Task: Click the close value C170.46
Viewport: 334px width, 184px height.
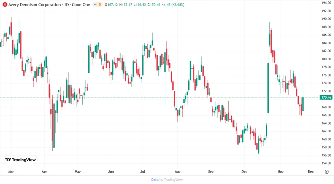Action: [x=154, y=4]
